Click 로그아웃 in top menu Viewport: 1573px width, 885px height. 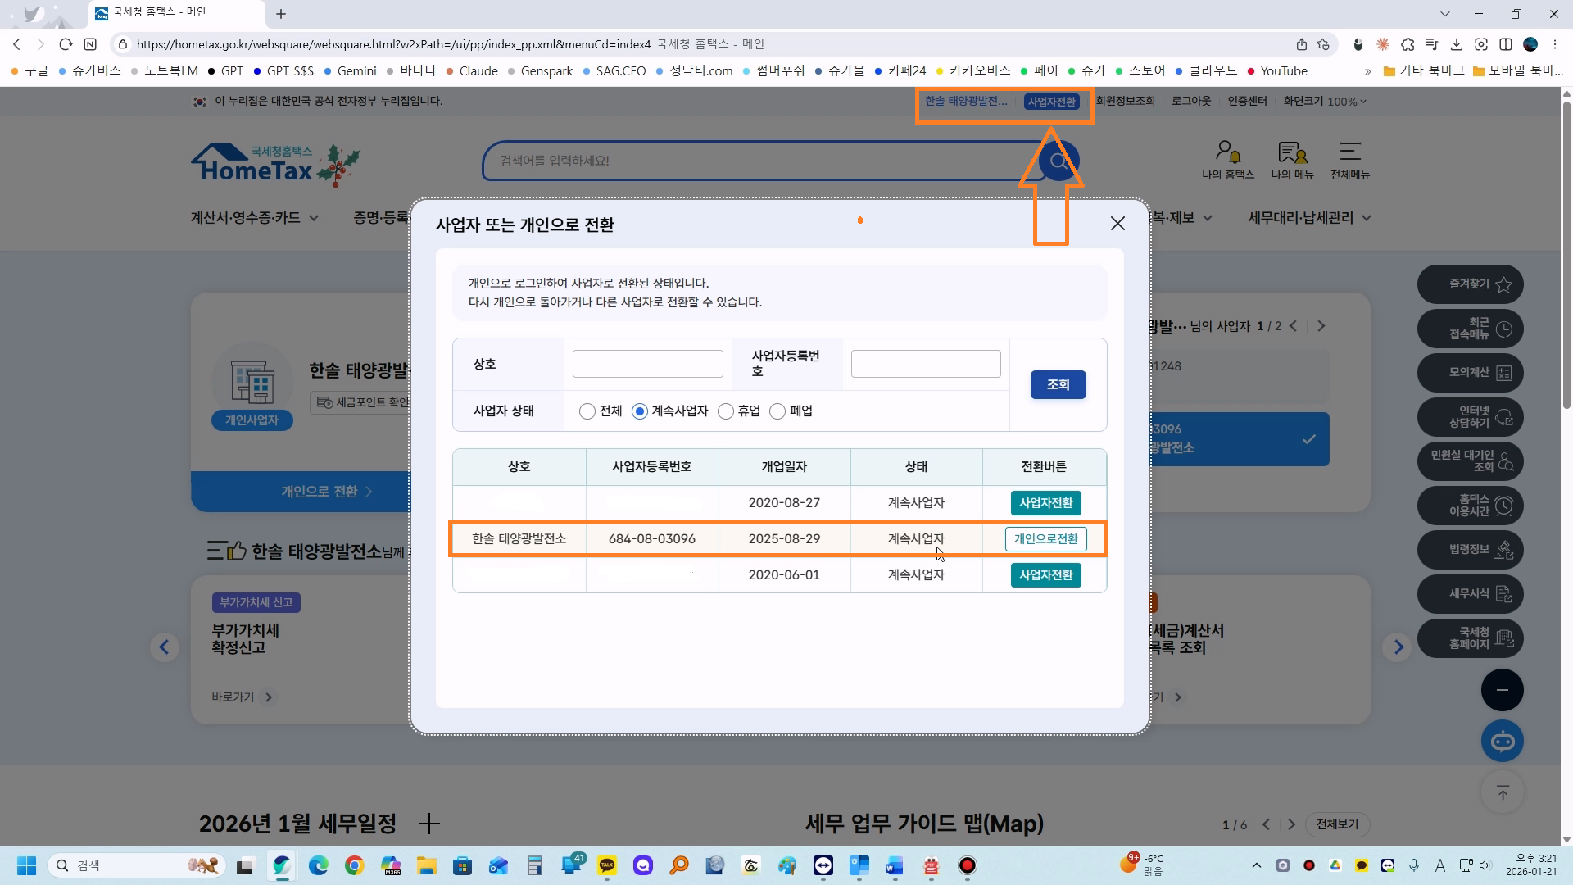point(1190,102)
